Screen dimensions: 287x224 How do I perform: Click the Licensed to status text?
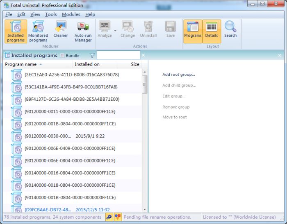[239, 217]
